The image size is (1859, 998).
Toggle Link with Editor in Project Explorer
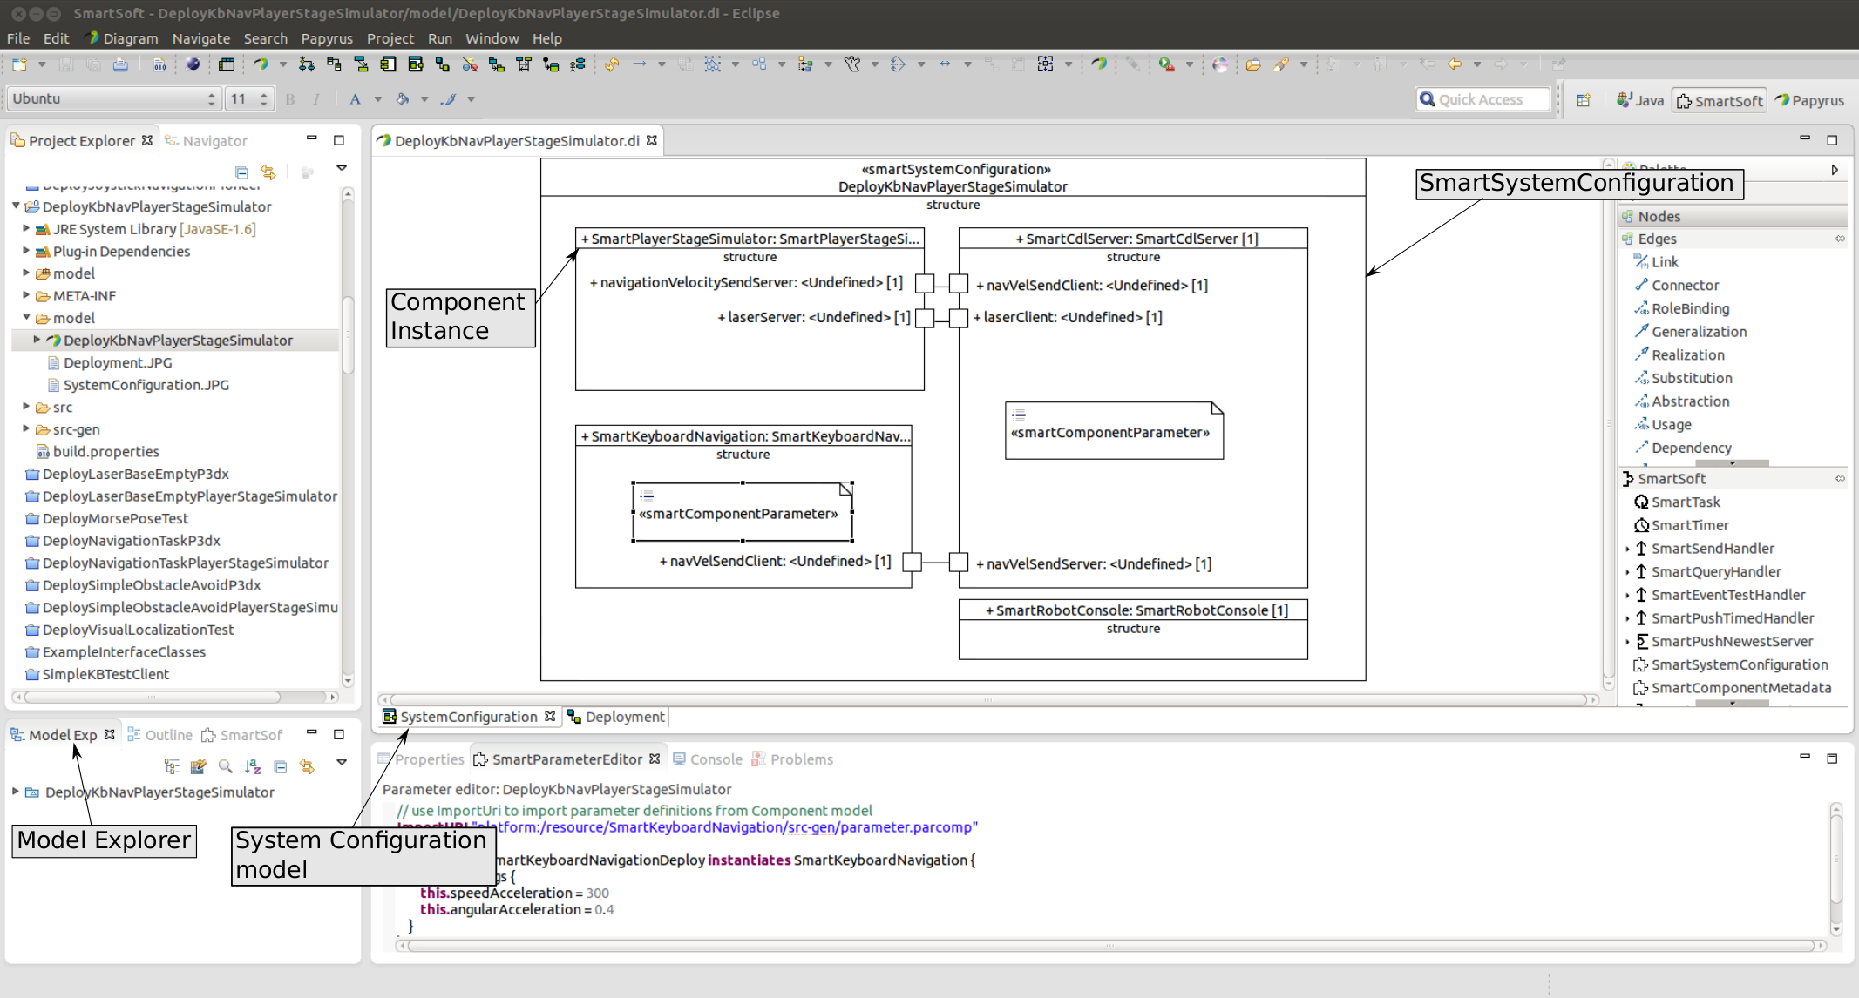(x=268, y=172)
